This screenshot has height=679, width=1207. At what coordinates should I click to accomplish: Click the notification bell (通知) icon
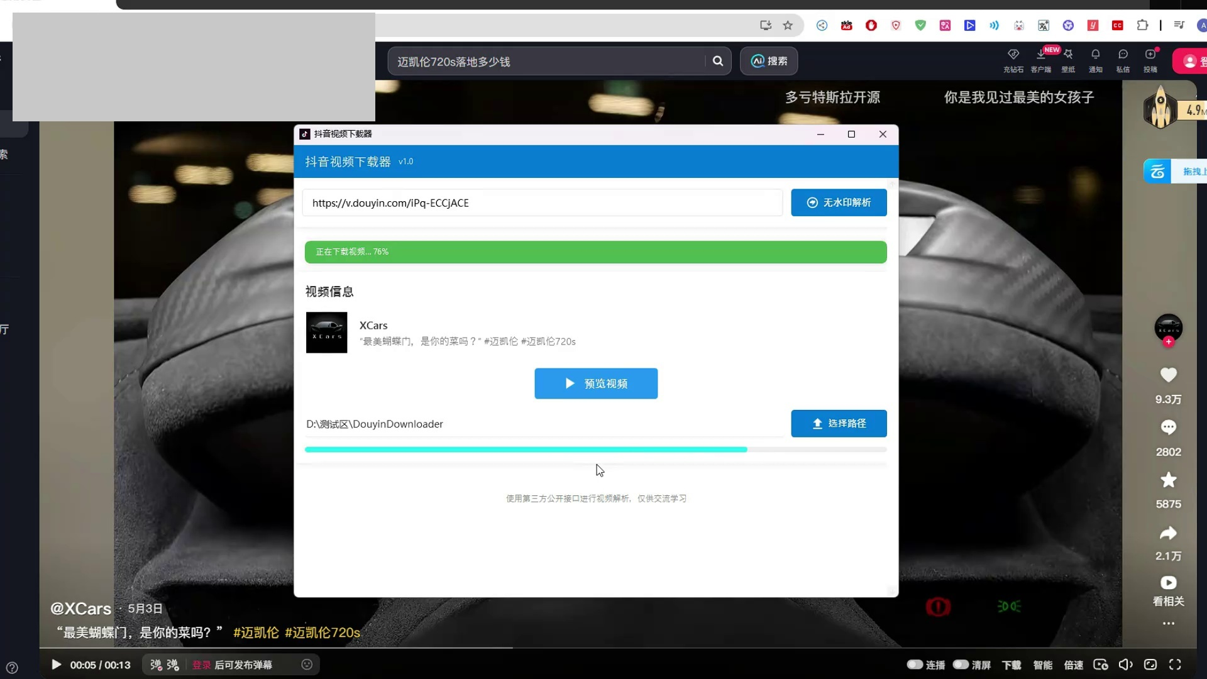[1095, 55]
